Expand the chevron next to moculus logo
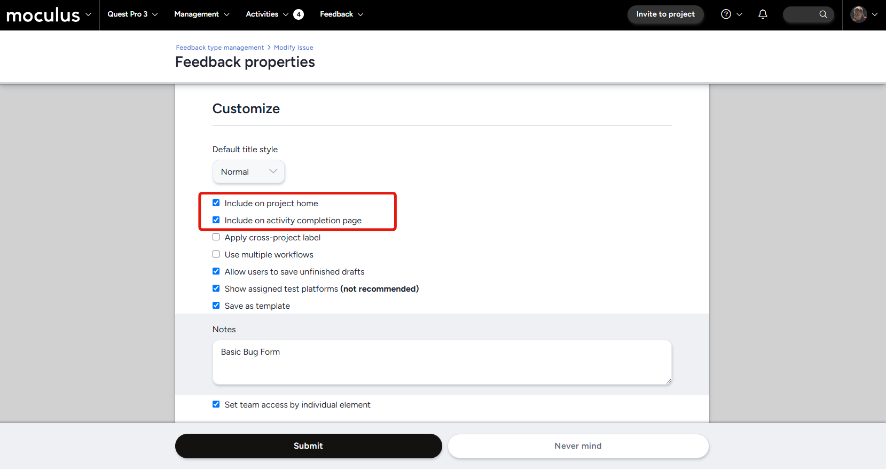The height and width of the screenshot is (469, 886). pyautogui.click(x=89, y=14)
